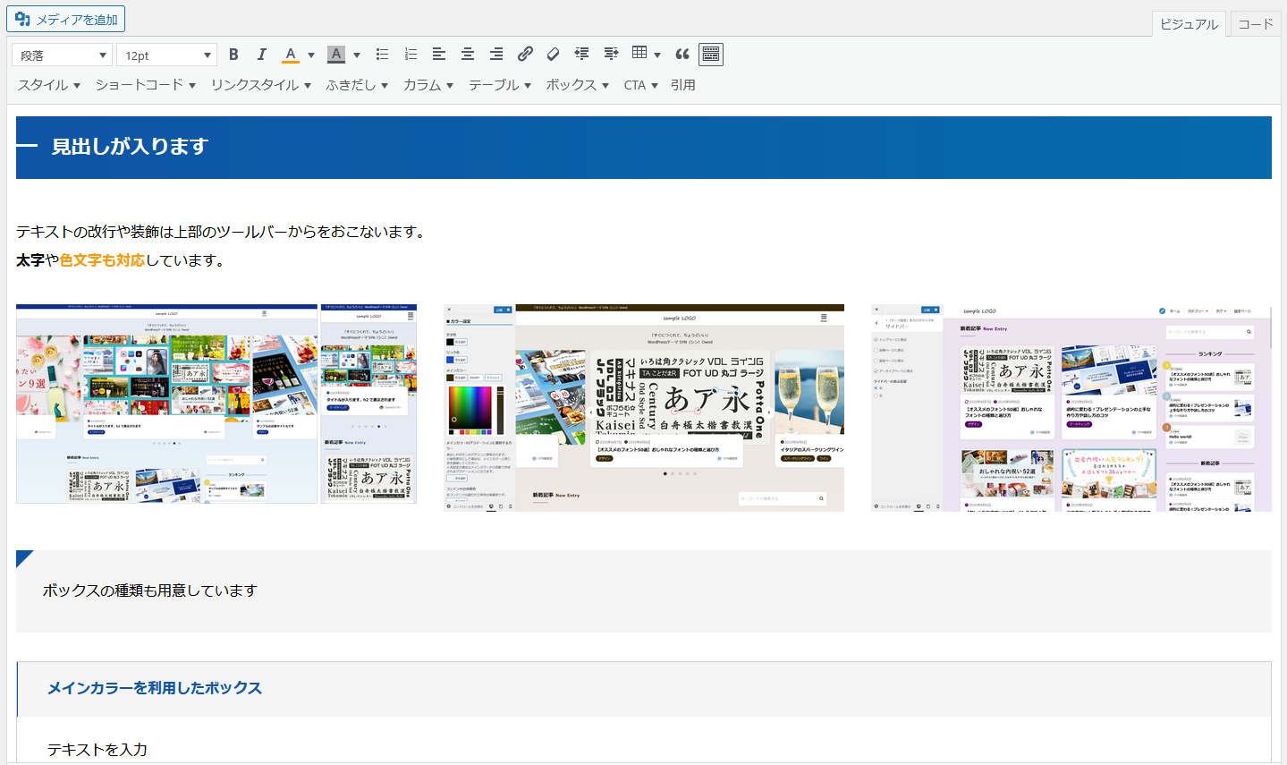Open the 段落 format dropdown
The width and height of the screenshot is (1287, 765).
coord(63,55)
